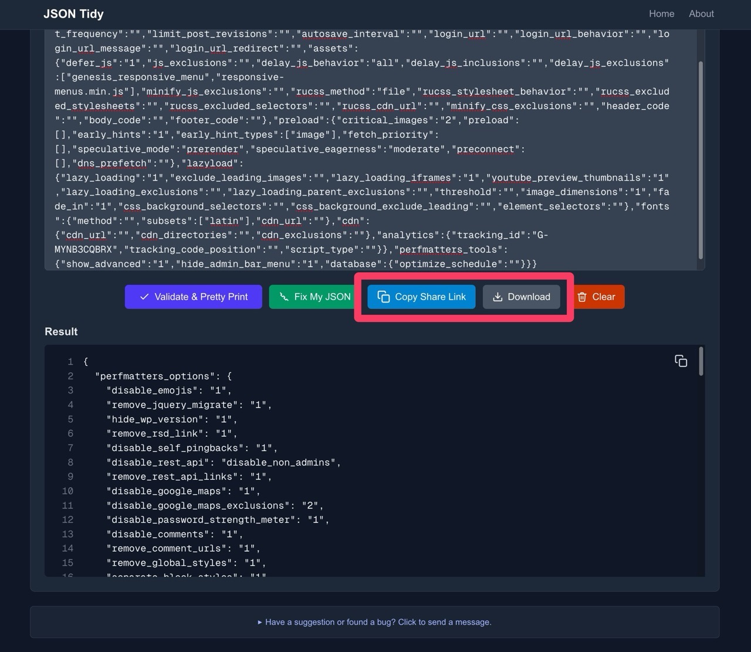This screenshot has height=652, width=751.
Task: Click inside the JSON input text area
Action: 371,149
